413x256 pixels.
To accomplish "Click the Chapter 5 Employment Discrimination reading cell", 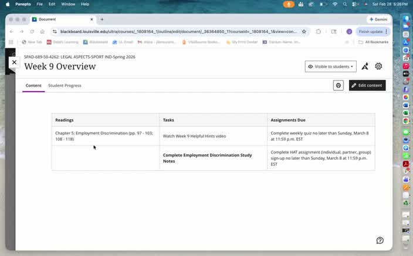I will [x=106, y=136].
